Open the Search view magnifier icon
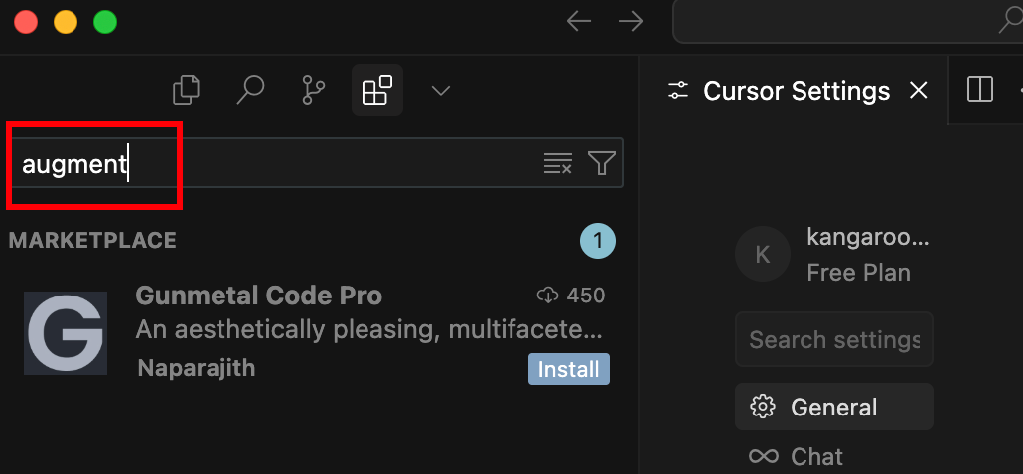The height and width of the screenshot is (474, 1023). [250, 90]
